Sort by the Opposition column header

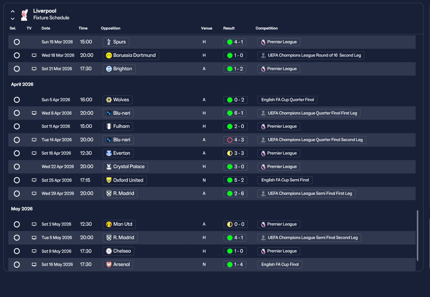111,28
